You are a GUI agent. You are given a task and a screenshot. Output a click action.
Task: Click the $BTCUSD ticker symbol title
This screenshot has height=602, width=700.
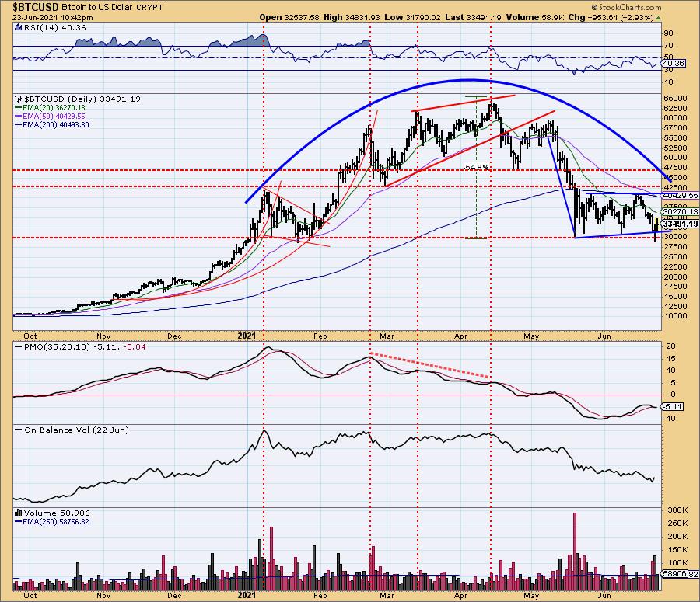pyautogui.click(x=36, y=7)
